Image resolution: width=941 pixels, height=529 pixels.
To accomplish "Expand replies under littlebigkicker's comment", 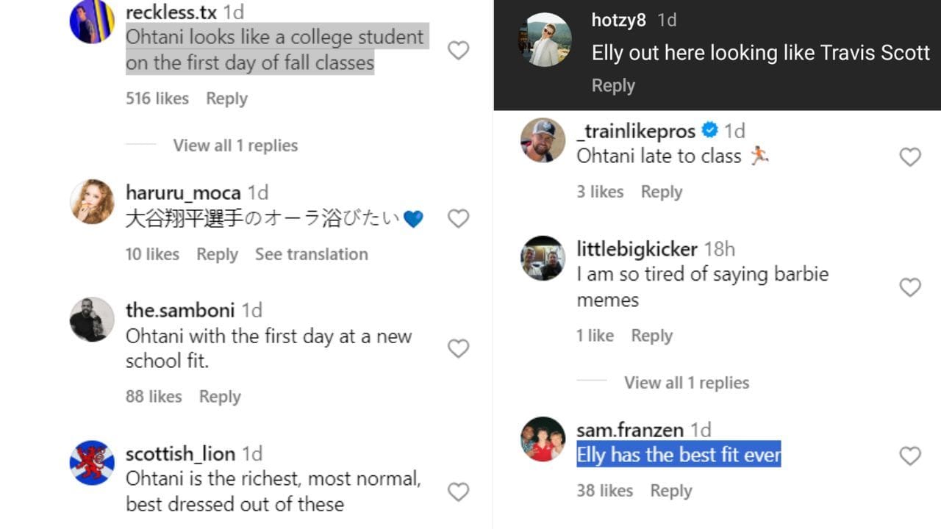I will 687,383.
